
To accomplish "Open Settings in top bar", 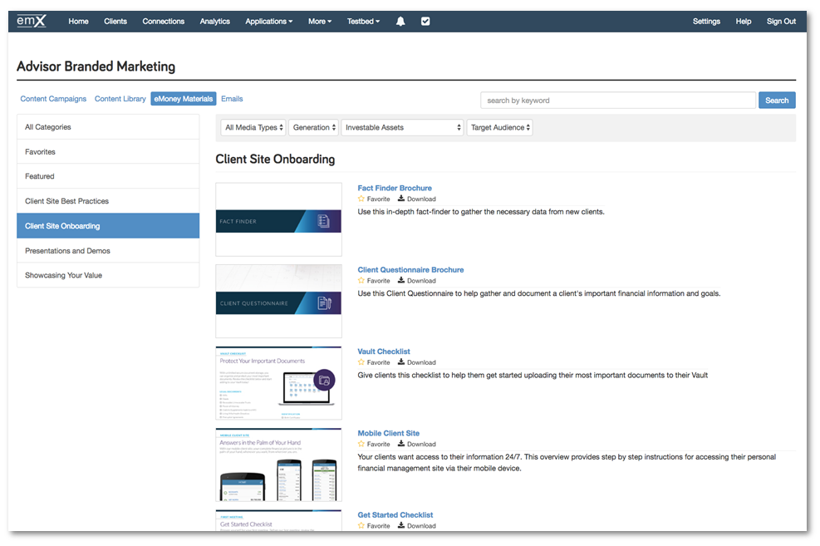I will (706, 22).
